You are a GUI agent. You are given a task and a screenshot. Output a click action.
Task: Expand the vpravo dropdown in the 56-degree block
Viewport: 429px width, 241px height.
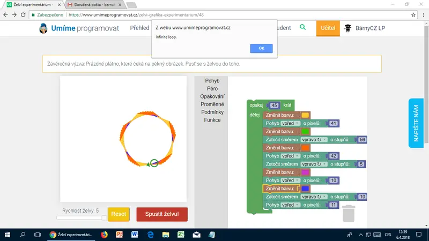click(x=314, y=140)
